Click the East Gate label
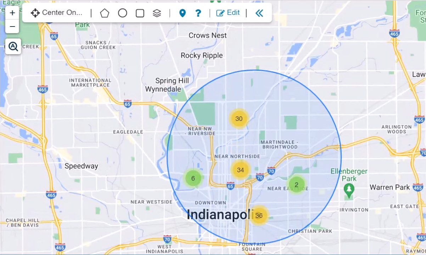 (404, 206)
